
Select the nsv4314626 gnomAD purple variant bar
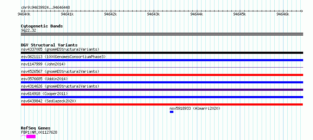tap(162, 90)
